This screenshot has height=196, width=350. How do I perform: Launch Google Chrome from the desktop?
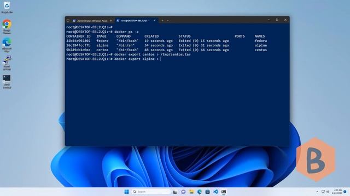[7, 27]
